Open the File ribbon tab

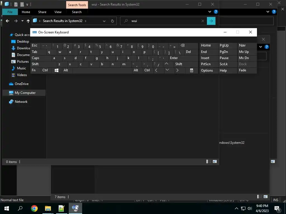(x=10, y=12)
